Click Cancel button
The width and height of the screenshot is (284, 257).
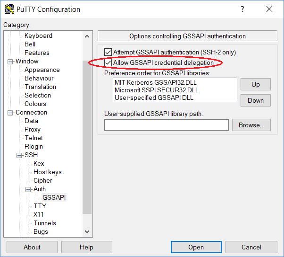click(251, 247)
